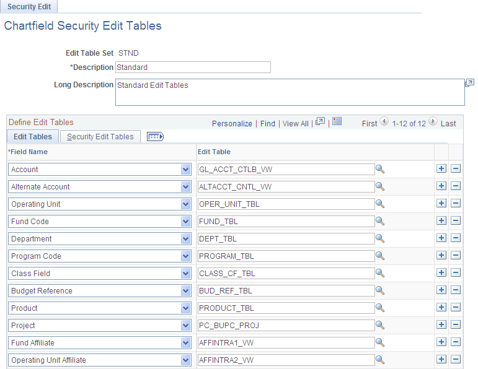Click the Find link

pos(268,124)
